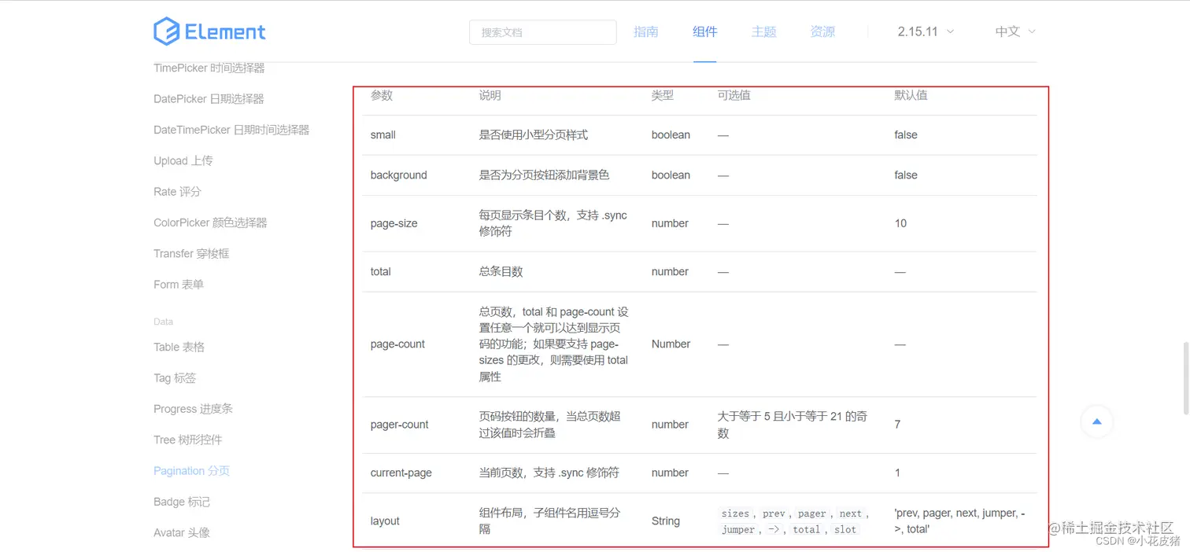Open the 主题 nav tab

[x=763, y=31]
